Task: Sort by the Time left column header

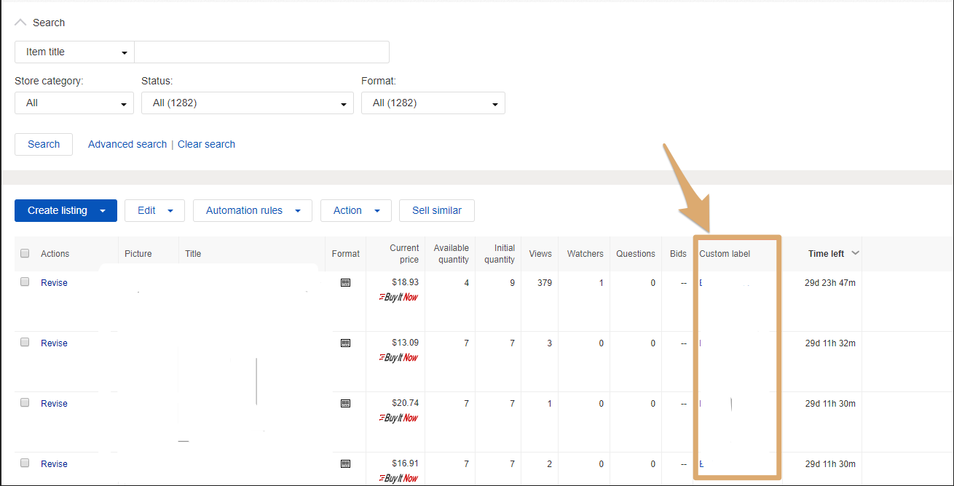Action: click(826, 254)
